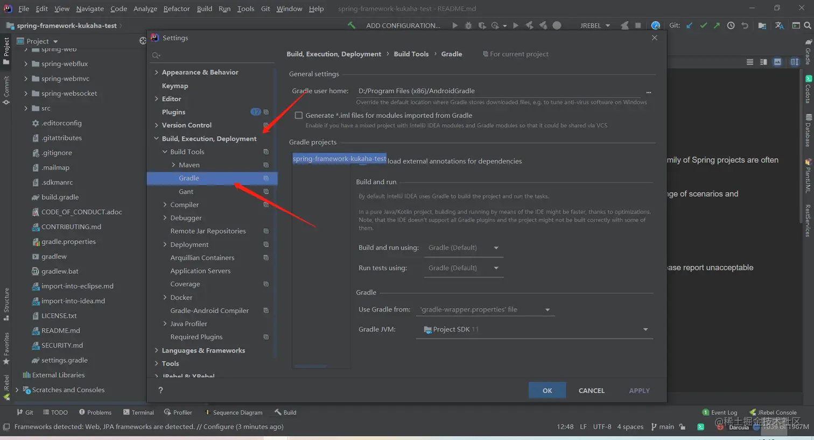Open Build and run using dropdown
Viewport: 814px width, 440px height.
tap(464, 248)
